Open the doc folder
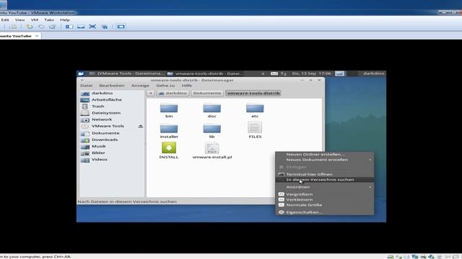462x259 pixels. [212, 110]
